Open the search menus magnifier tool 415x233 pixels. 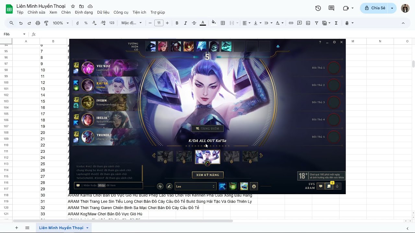click(12, 23)
